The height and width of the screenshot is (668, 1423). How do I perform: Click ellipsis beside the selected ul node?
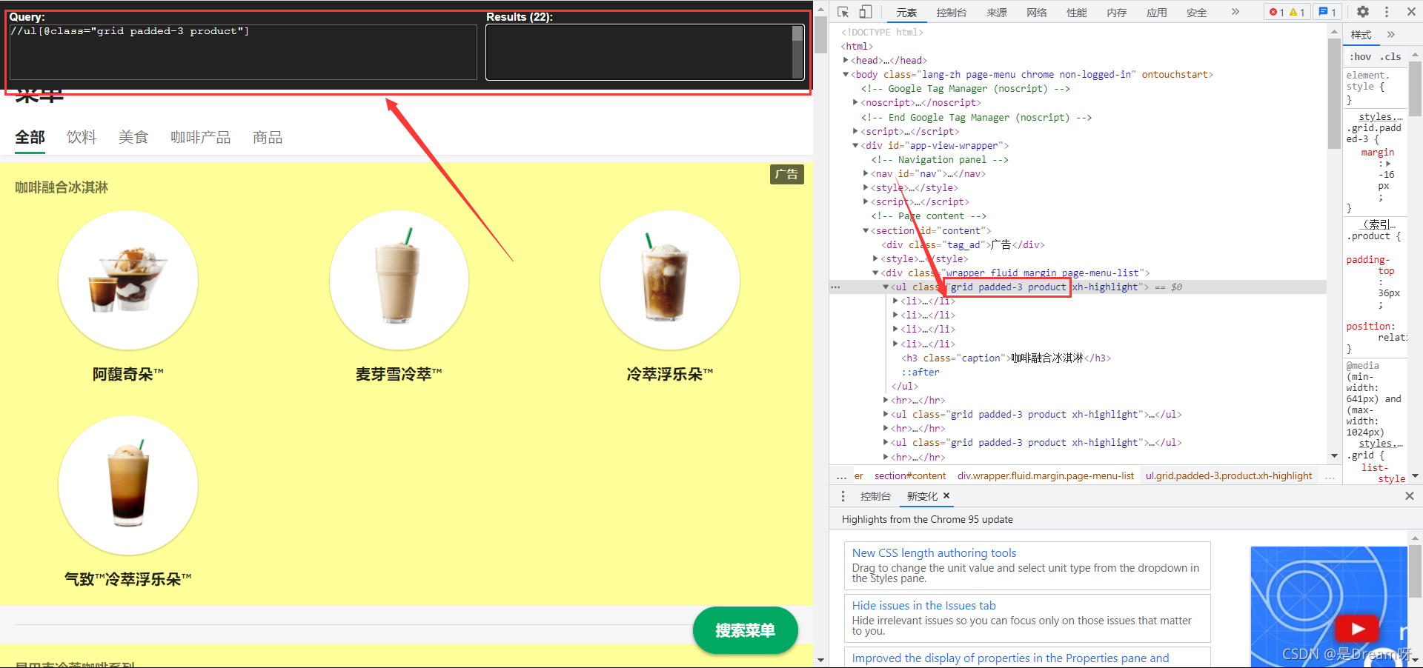pos(836,287)
